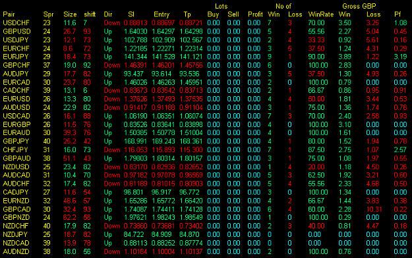412x258 pixels.
Task: Click the Buy column header
Action: point(213,14)
